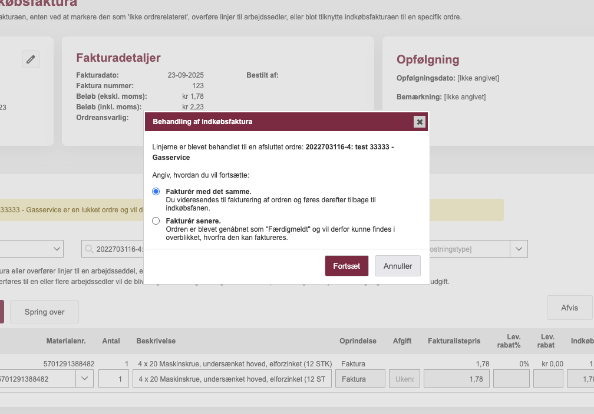Click the Oprindelse field showing Faktura
The image size is (594, 414).
(359, 379)
